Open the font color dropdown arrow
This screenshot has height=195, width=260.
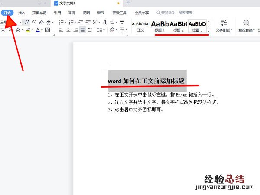click(42, 30)
